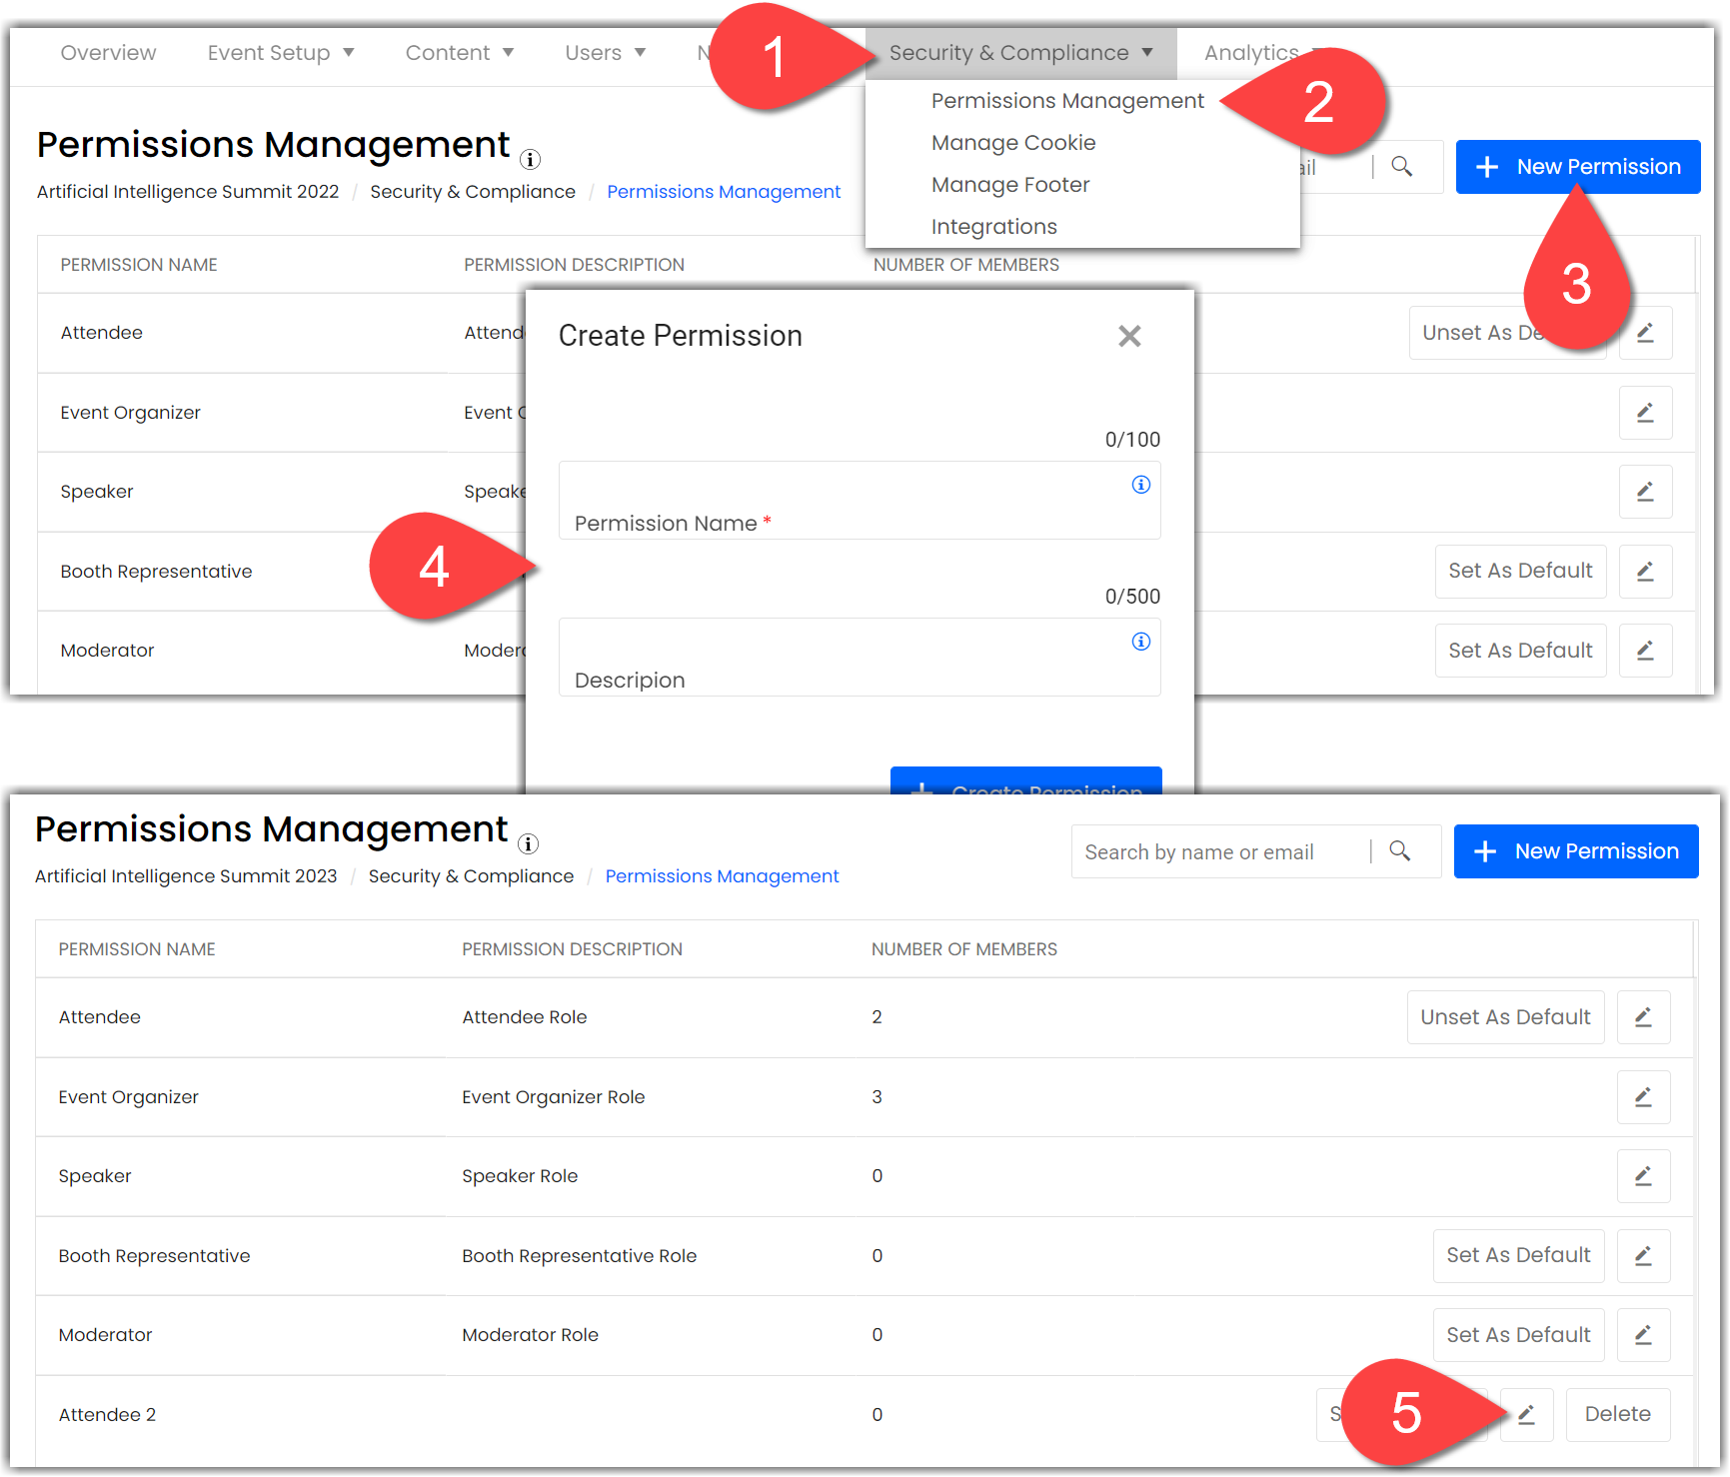
Task: Click PERMISSION NAME header in upper table
Action: coord(139,265)
